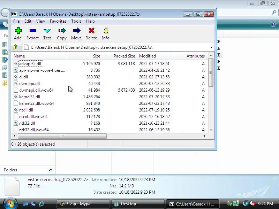Click the kernel32.dll file icon

[x=16, y=97]
